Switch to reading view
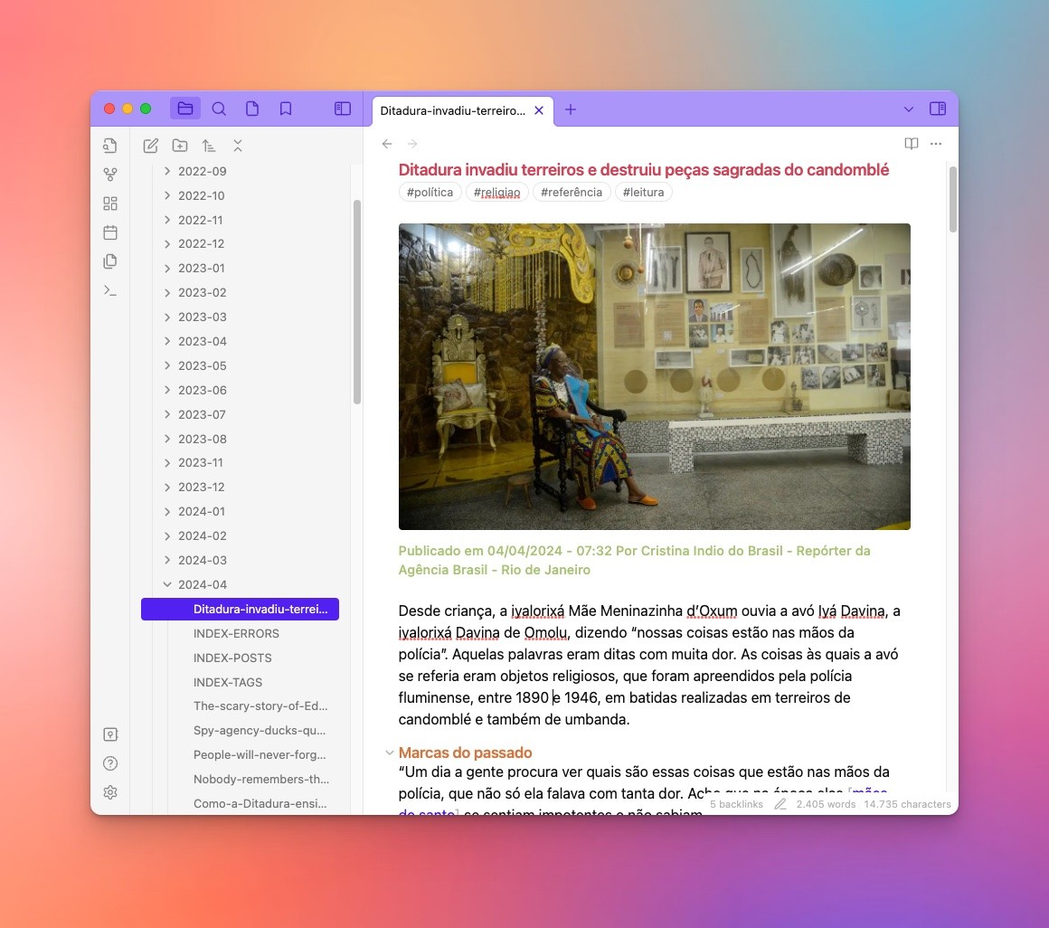Image resolution: width=1049 pixels, height=928 pixels. [x=912, y=144]
